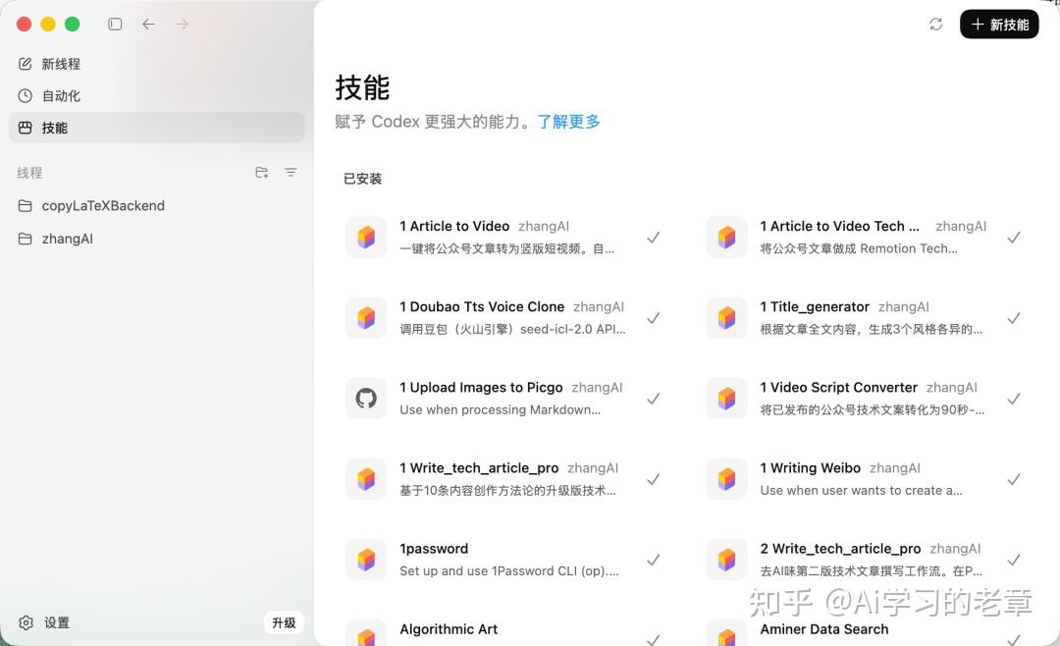
Task: Click the 1 Video Script Converter icon
Action: point(726,399)
